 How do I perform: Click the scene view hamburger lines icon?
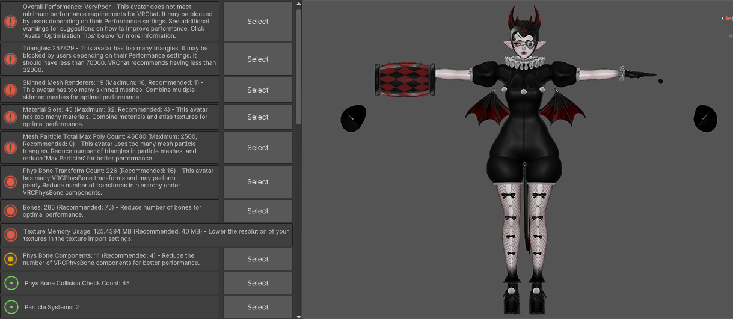(x=731, y=37)
